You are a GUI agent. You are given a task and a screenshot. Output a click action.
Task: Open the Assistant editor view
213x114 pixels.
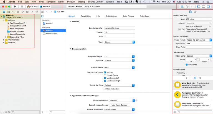coord(187,6)
